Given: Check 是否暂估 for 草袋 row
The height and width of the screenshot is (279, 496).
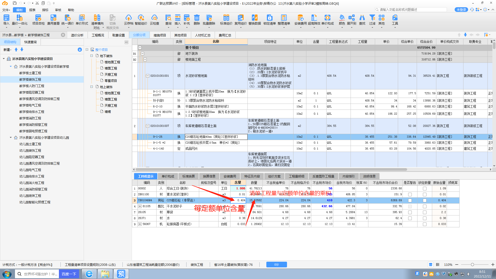Looking at the screenshot, I should (x=410, y=212).
